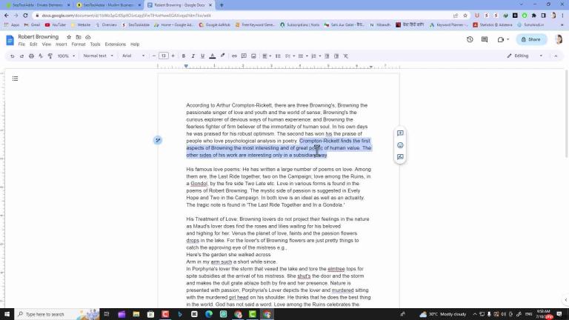Reload the page in browser
569x320 pixels.
pos(25,16)
